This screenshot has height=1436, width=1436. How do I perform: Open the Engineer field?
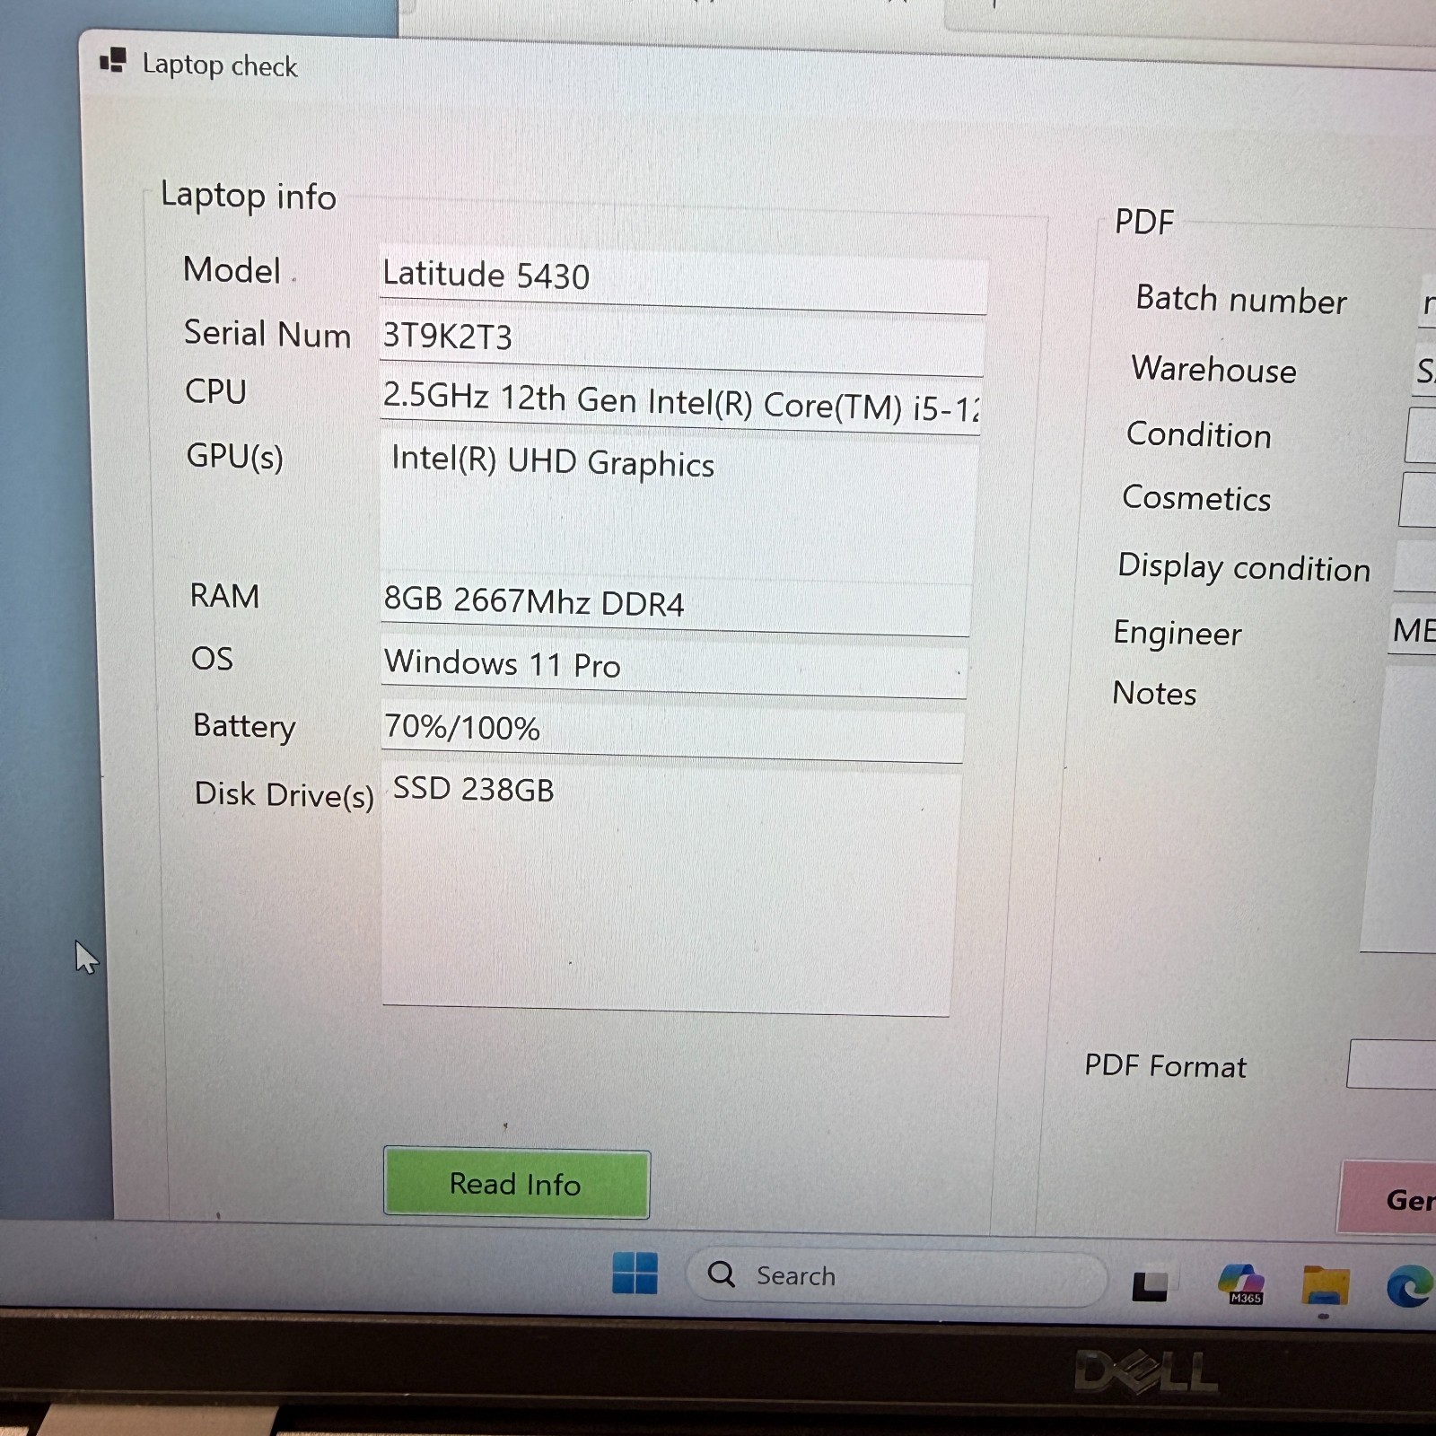[x=1412, y=630]
